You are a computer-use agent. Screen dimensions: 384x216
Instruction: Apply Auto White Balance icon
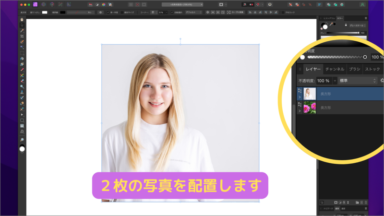(x=110, y=4)
